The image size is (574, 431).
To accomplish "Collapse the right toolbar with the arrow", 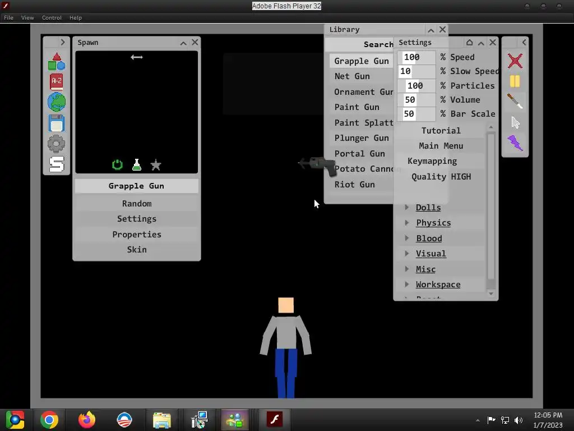I will tap(524, 42).
